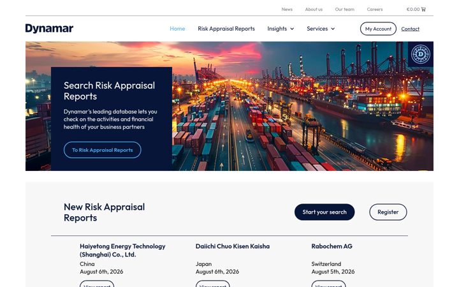Click the Start your search button
The width and height of the screenshot is (459, 287).
click(x=324, y=212)
